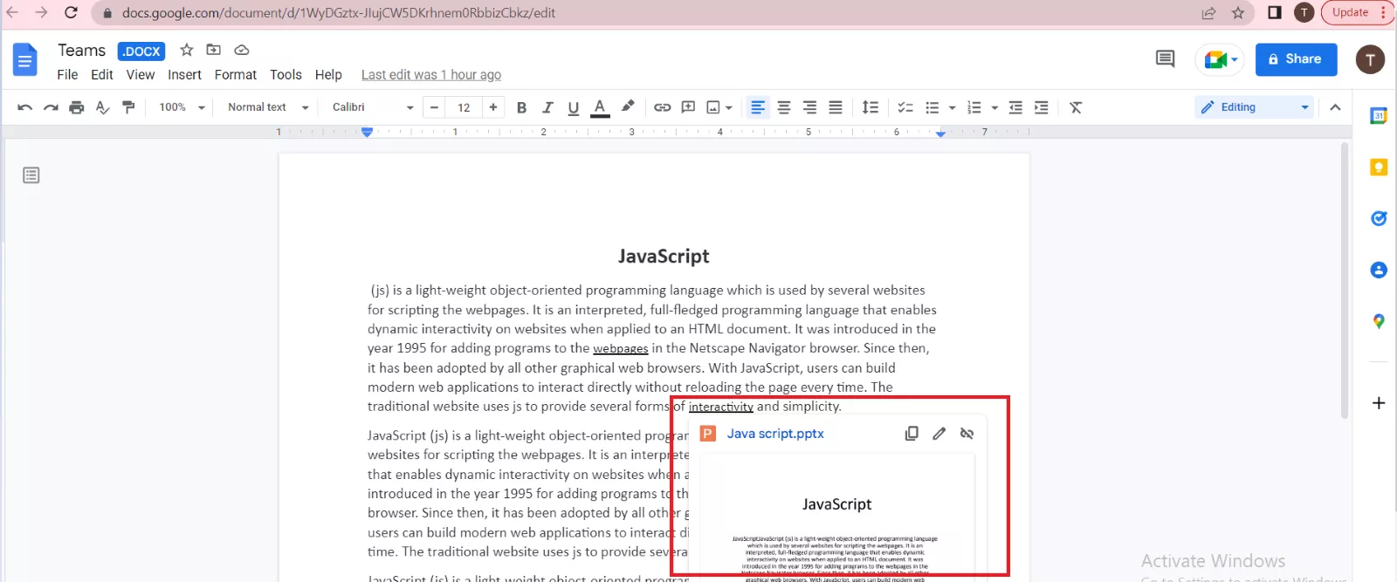Decrease the paragraph indent
This screenshot has width=1397, height=582.
click(1015, 107)
